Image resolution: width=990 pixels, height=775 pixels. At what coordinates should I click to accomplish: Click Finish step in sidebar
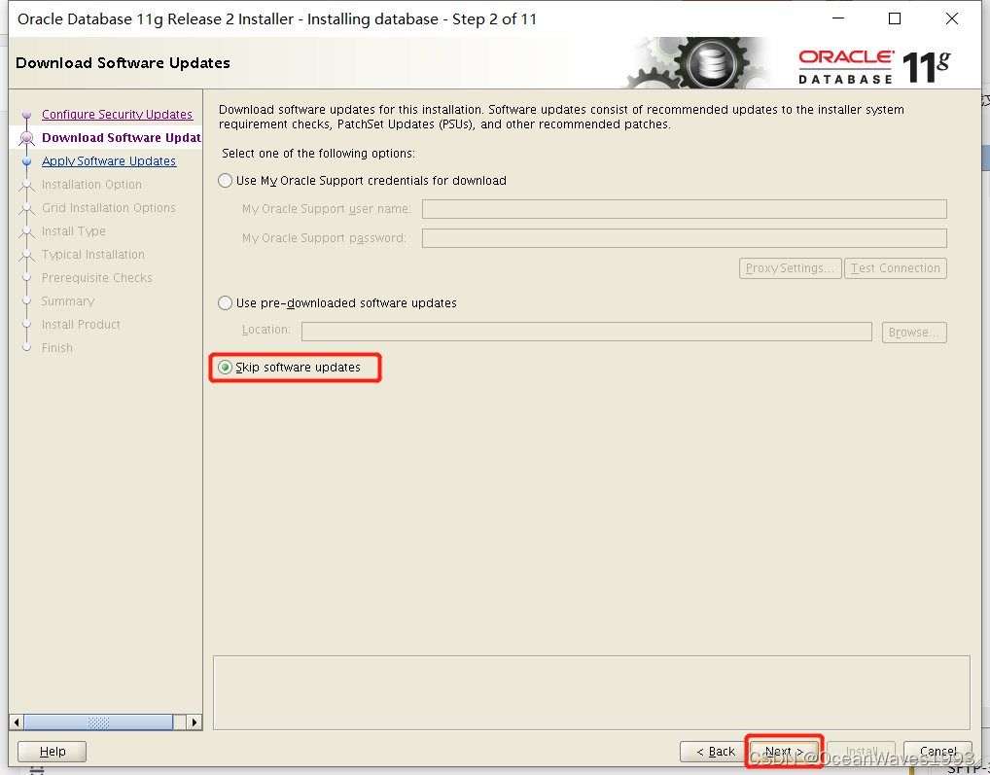(x=56, y=348)
